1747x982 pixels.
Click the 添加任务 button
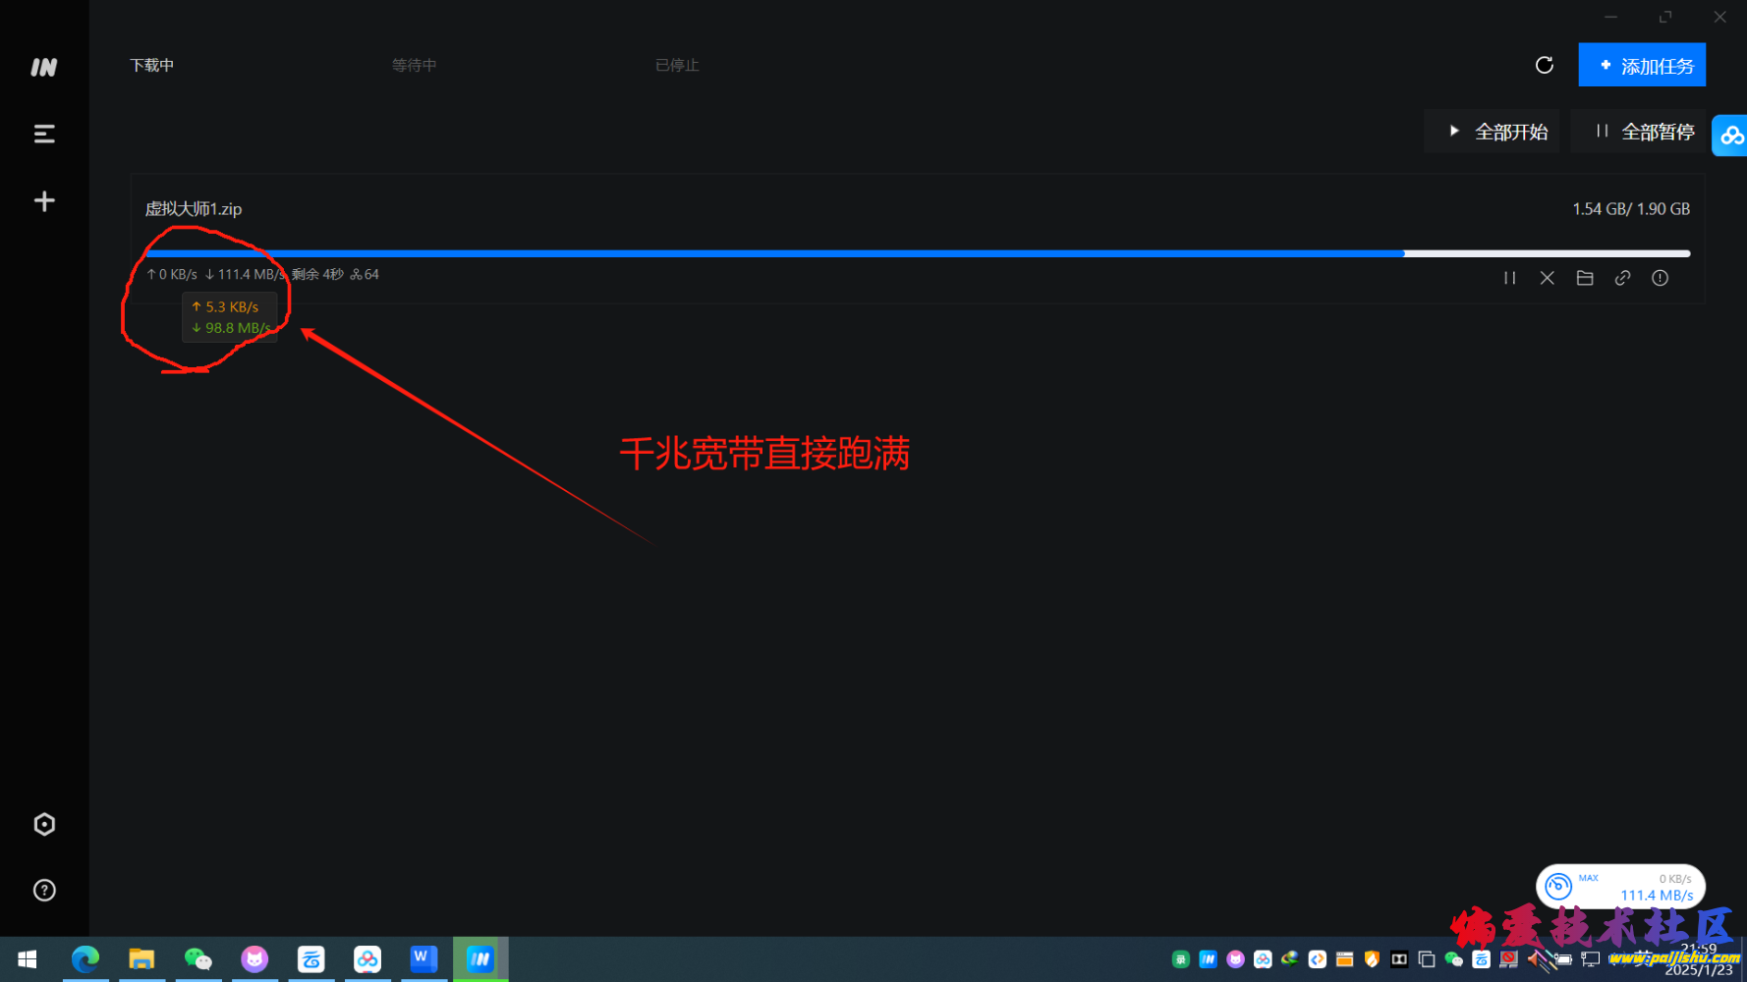pyautogui.click(x=1641, y=65)
